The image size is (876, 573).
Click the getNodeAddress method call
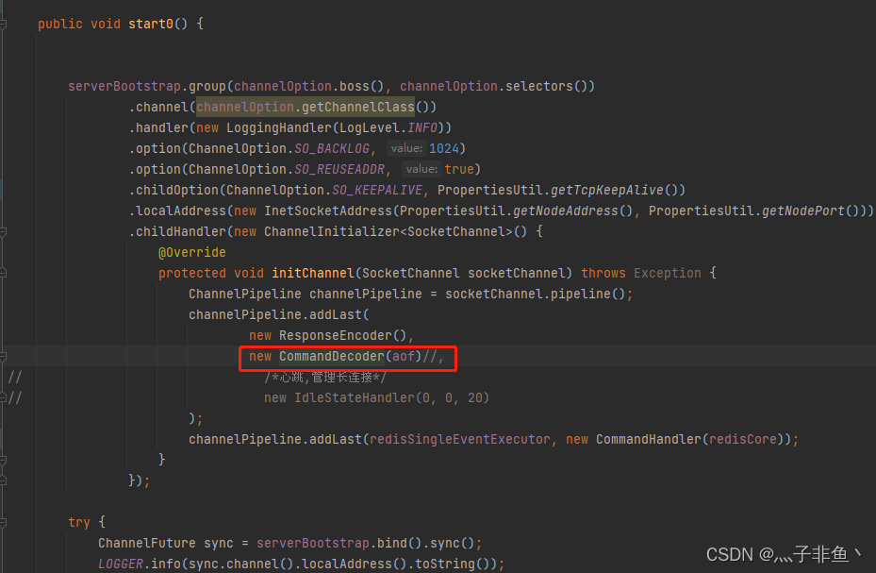565,211
